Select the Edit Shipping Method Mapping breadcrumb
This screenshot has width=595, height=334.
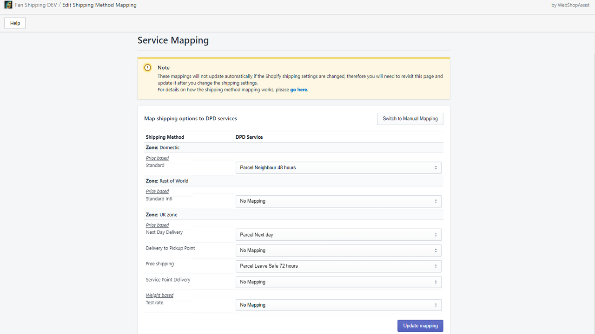click(99, 5)
